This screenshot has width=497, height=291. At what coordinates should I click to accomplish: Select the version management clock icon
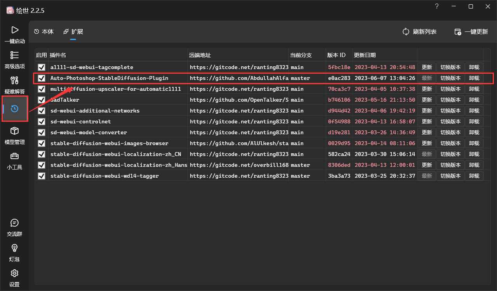tap(15, 109)
